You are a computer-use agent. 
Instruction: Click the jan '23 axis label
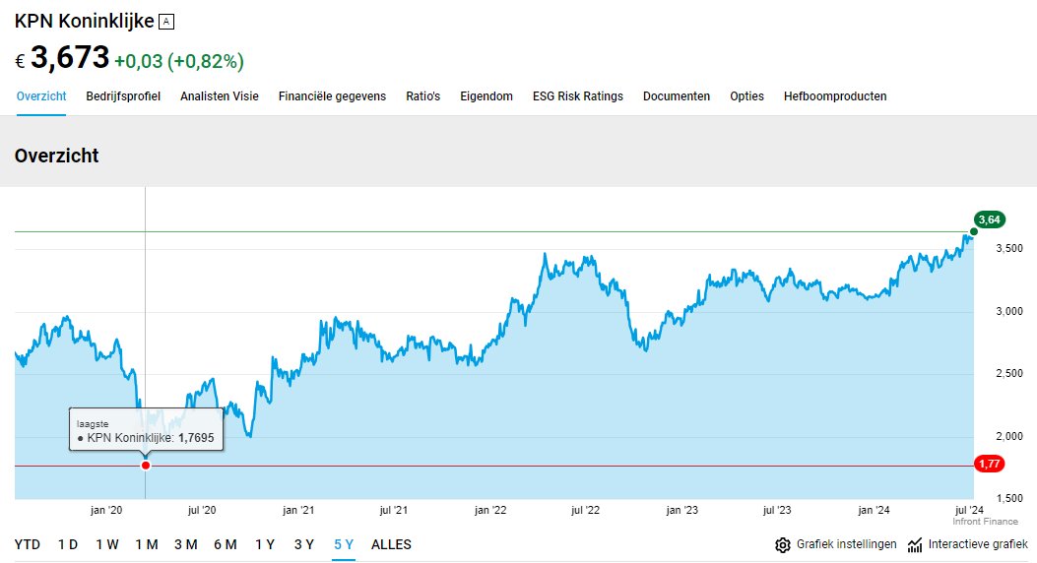[x=681, y=510]
